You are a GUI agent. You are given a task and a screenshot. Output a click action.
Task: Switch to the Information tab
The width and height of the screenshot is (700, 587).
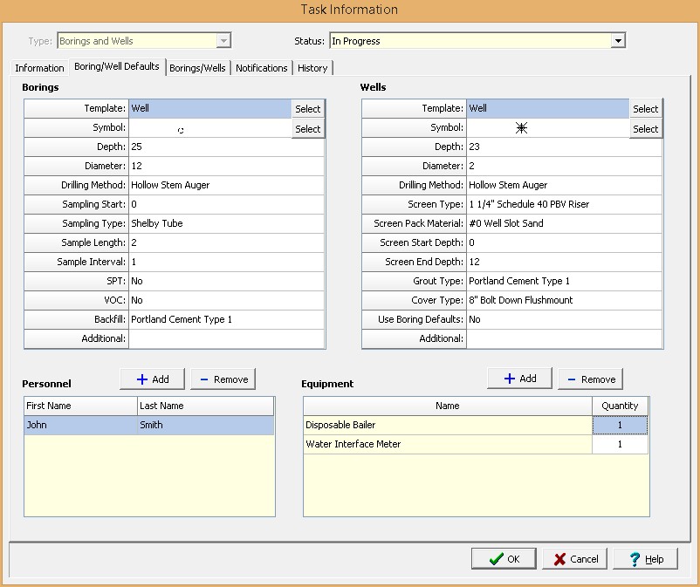pyautogui.click(x=39, y=68)
